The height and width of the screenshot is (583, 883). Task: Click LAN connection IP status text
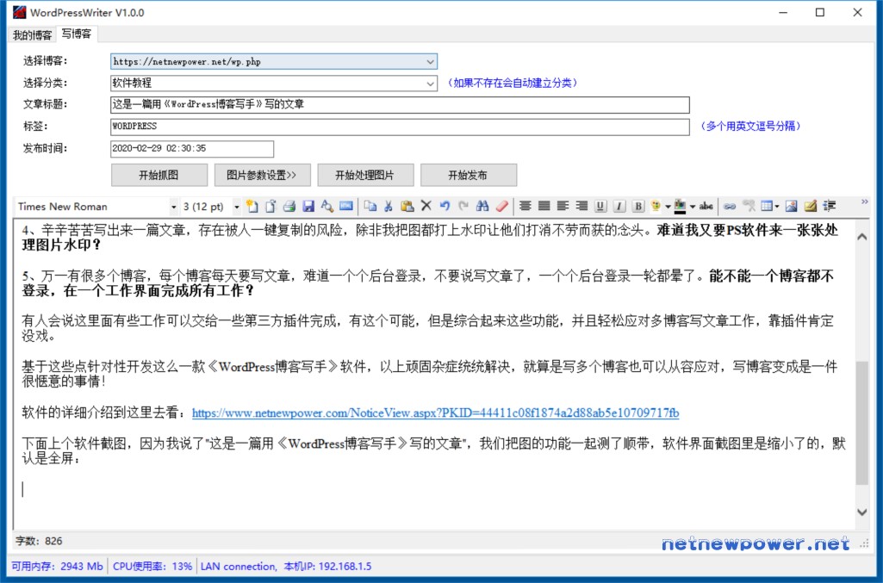click(x=286, y=566)
